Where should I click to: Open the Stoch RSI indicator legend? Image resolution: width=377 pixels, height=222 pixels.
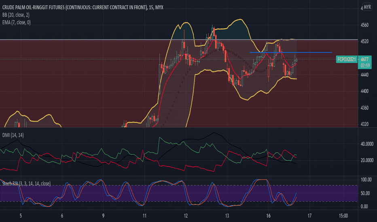pos(26,184)
